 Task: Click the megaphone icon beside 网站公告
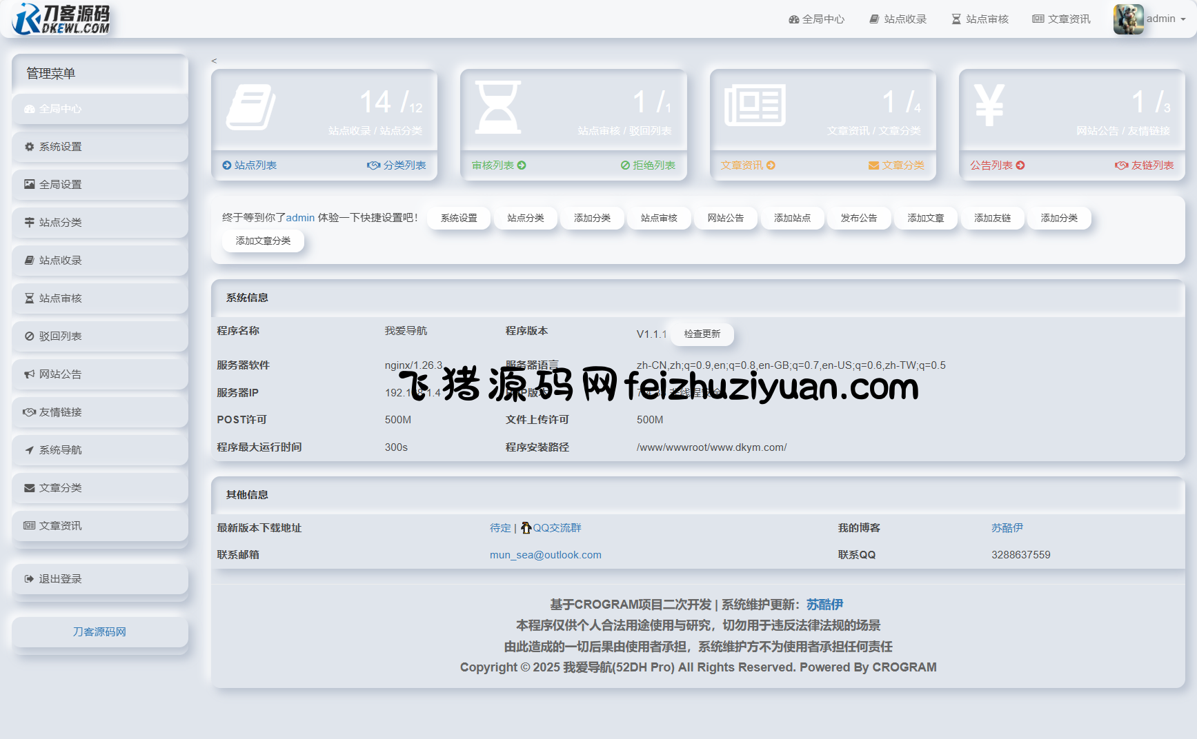[x=30, y=374]
